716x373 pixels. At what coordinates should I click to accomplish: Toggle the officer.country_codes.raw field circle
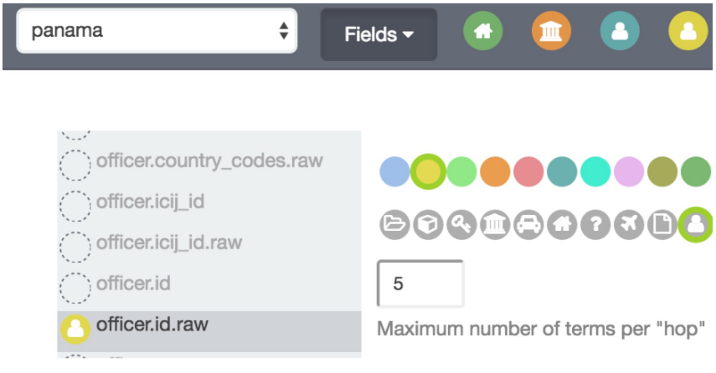pos(75,162)
